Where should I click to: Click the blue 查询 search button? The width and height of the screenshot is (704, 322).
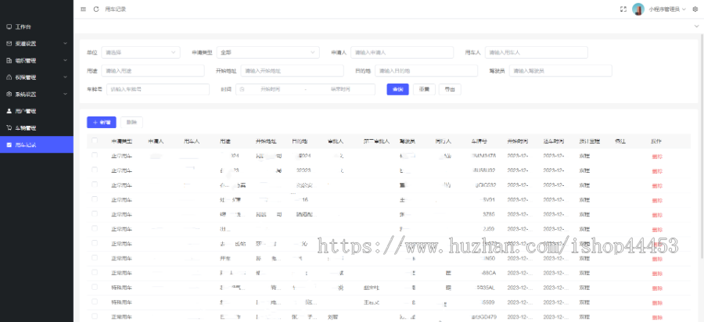(x=397, y=89)
